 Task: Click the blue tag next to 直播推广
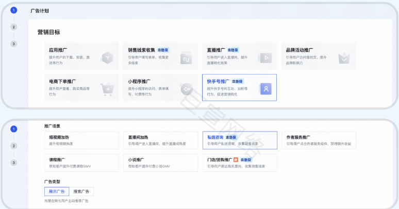pyautogui.click(x=232, y=50)
